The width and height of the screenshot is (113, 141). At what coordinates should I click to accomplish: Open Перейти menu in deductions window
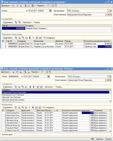[35, 72]
